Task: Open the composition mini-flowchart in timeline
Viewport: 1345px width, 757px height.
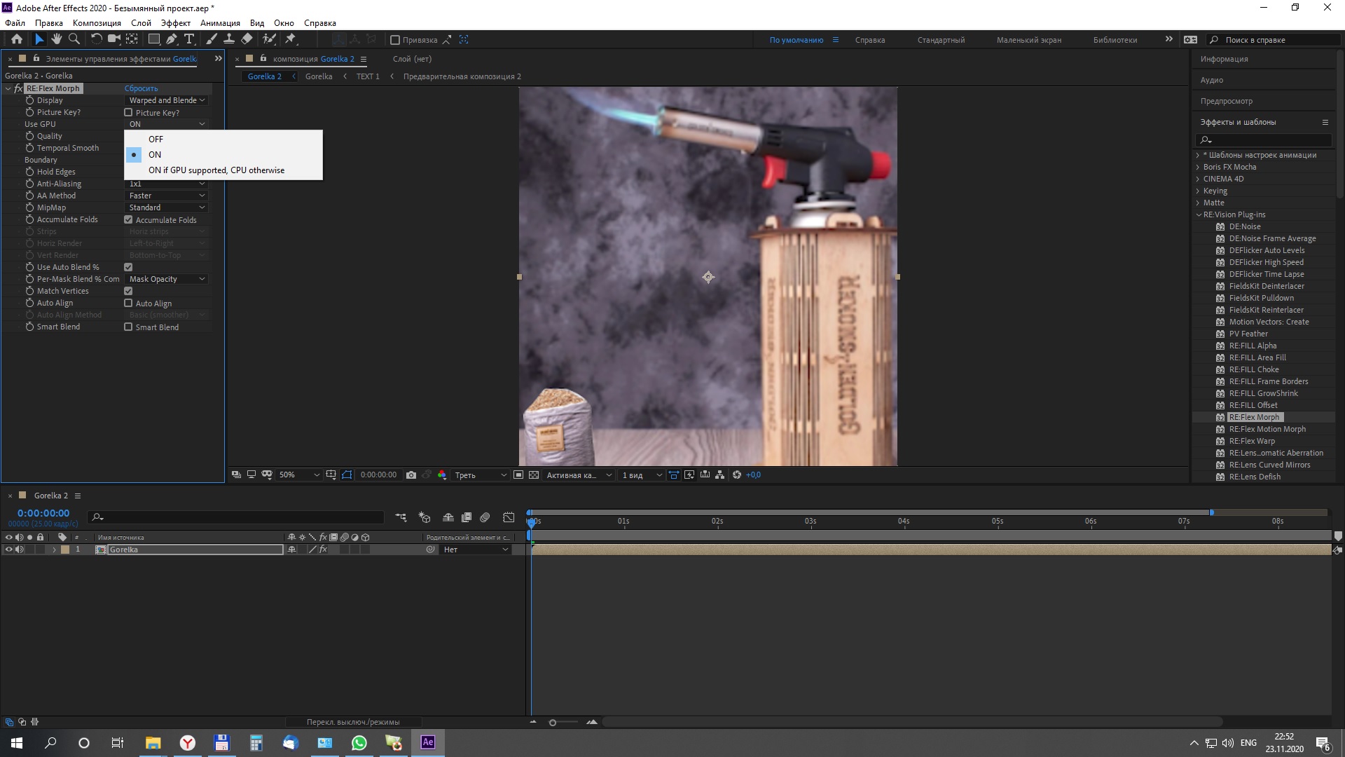Action: pyautogui.click(x=401, y=517)
